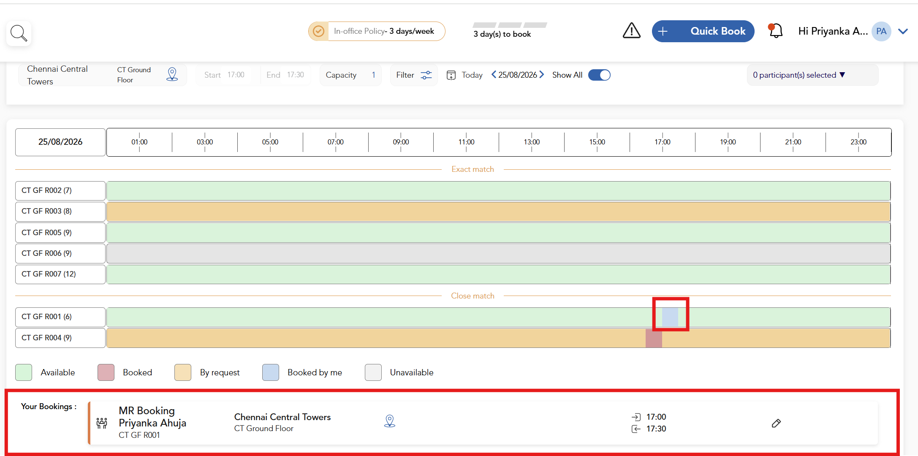Click the location pin beside CT Ground Floor selector
Screen dimensions: 918x456
click(172, 74)
